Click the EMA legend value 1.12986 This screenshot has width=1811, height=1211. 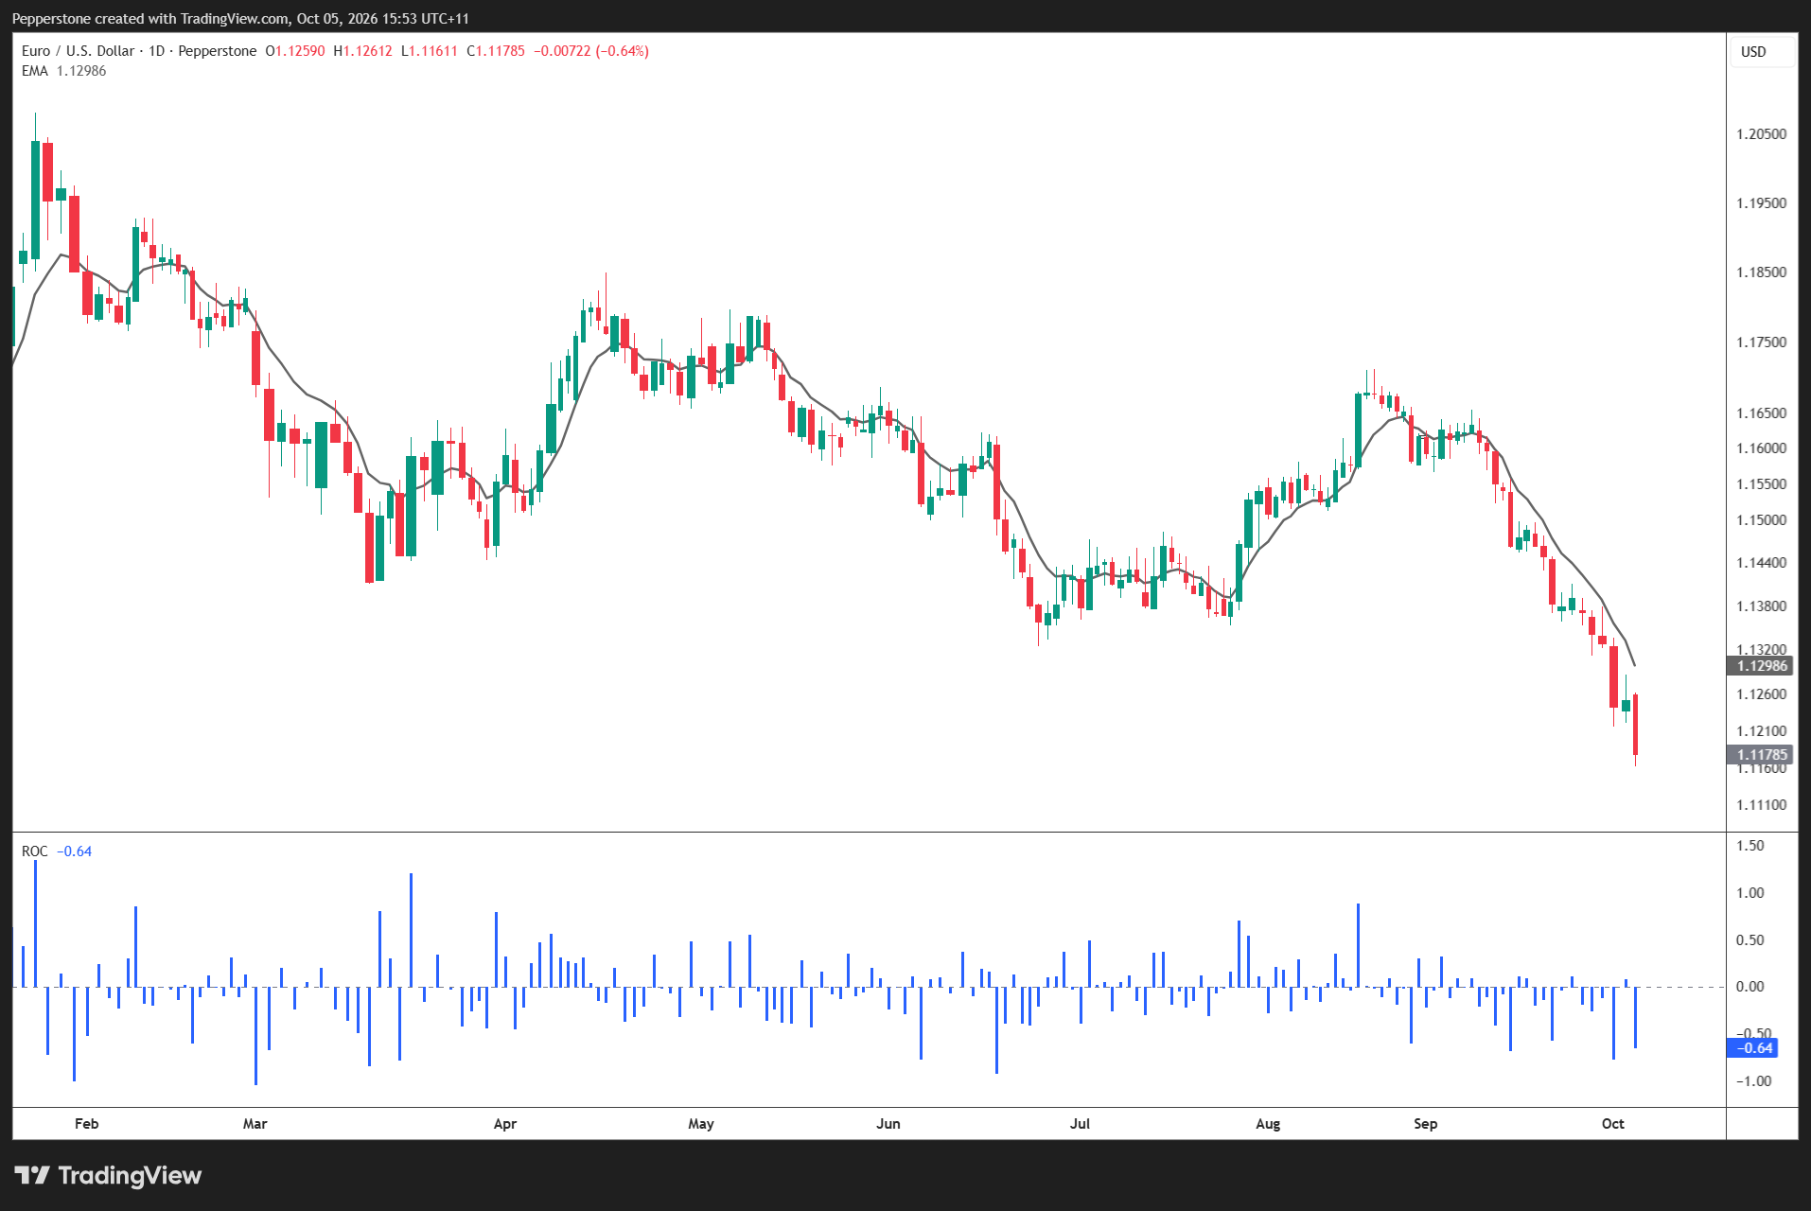81,71
